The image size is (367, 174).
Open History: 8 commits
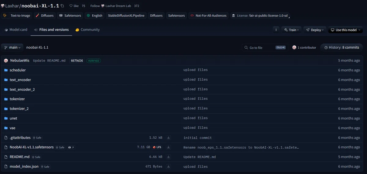(x=342, y=47)
